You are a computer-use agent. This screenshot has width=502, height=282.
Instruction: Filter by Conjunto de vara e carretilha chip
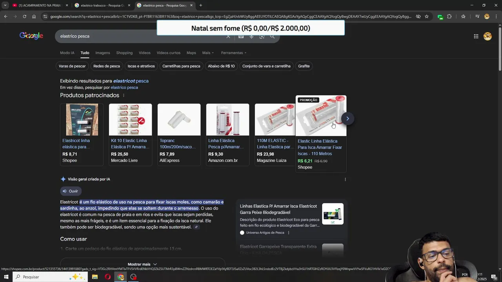pos(266,66)
